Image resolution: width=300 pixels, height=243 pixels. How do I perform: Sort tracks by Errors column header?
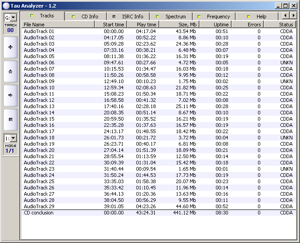click(x=248, y=25)
